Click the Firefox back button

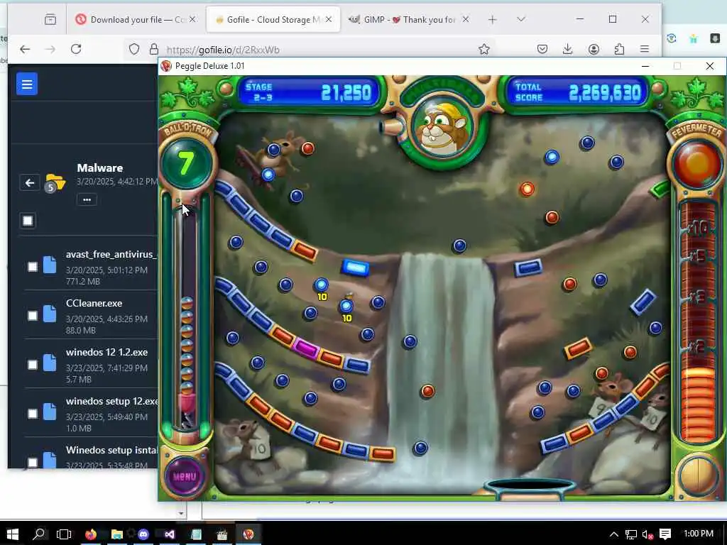[25, 49]
